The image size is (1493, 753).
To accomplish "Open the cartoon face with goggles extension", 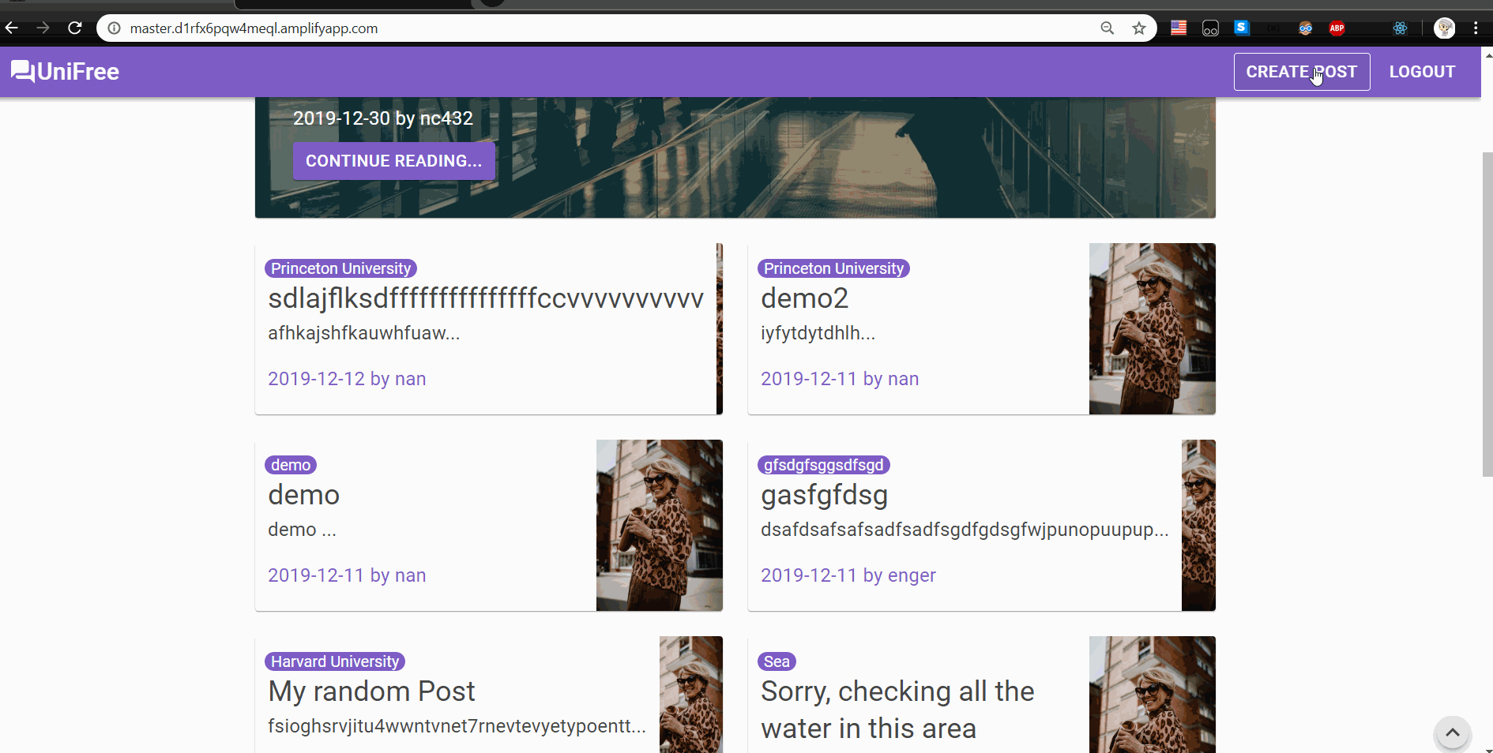I will tap(1305, 28).
